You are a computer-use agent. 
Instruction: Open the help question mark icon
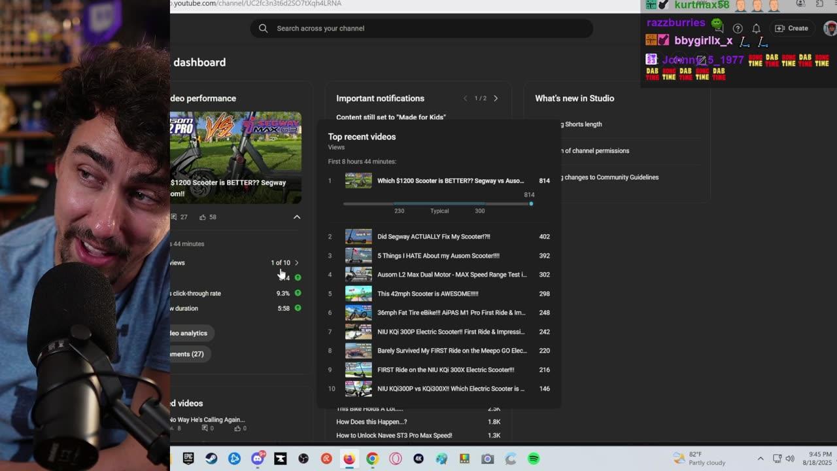click(x=738, y=28)
